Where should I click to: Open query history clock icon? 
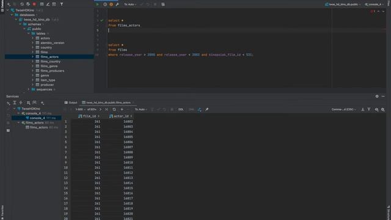click(105, 4)
